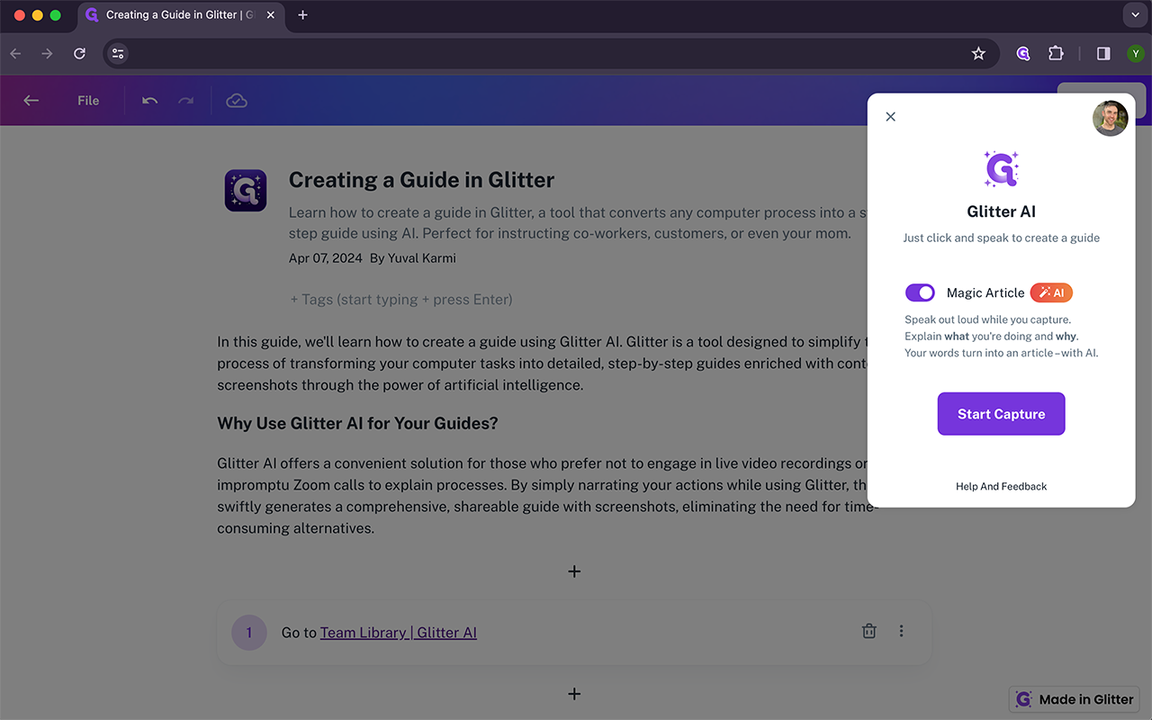Redo the last edit
This screenshot has height=720, width=1152.
click(185, 101)
